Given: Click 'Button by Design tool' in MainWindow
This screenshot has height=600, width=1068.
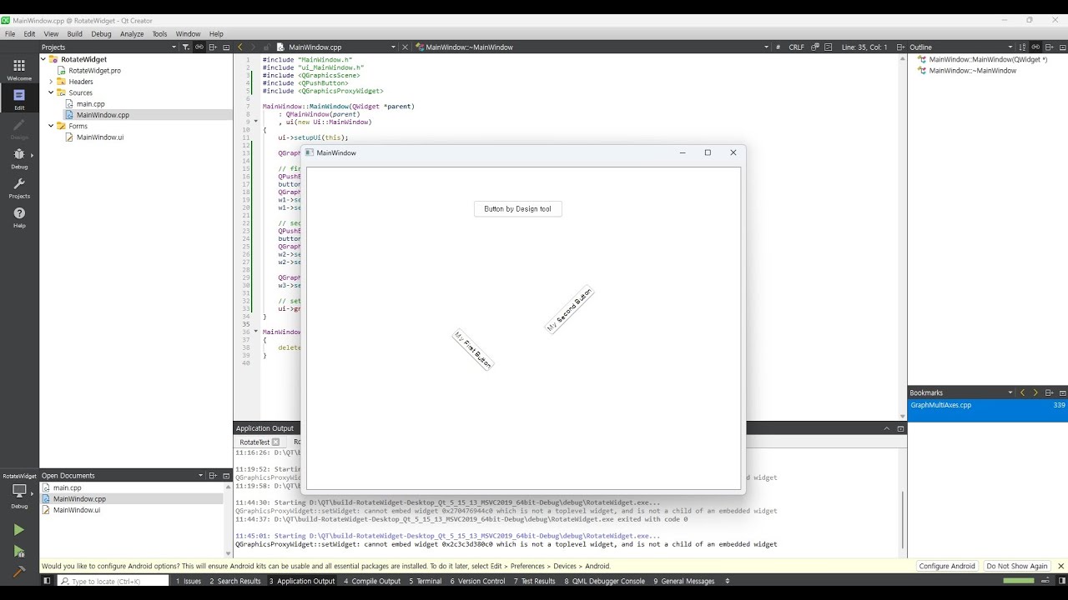Looking at the screenshot, I should click(x=518, y=208).
